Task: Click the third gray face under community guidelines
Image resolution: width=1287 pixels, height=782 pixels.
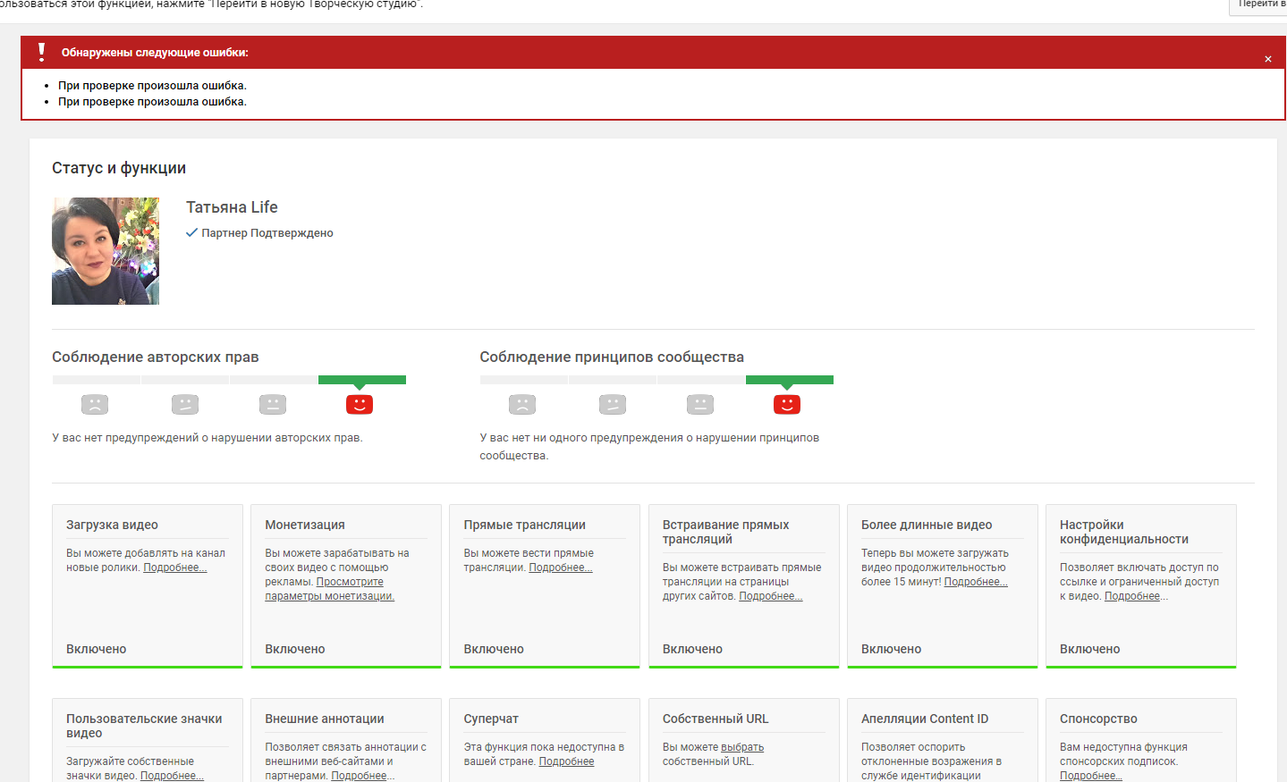Action: click(700, 404)
